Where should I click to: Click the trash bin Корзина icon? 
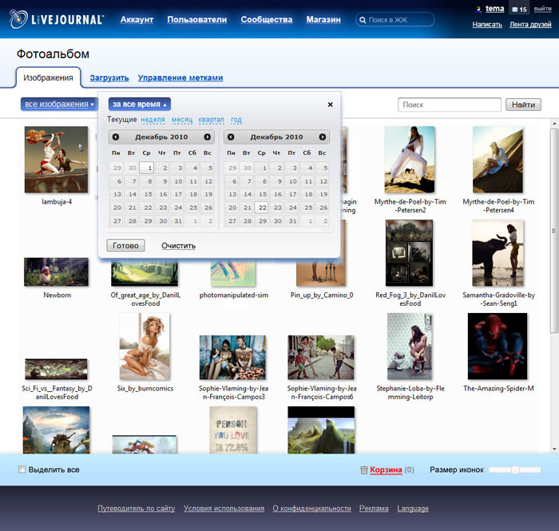364,470
